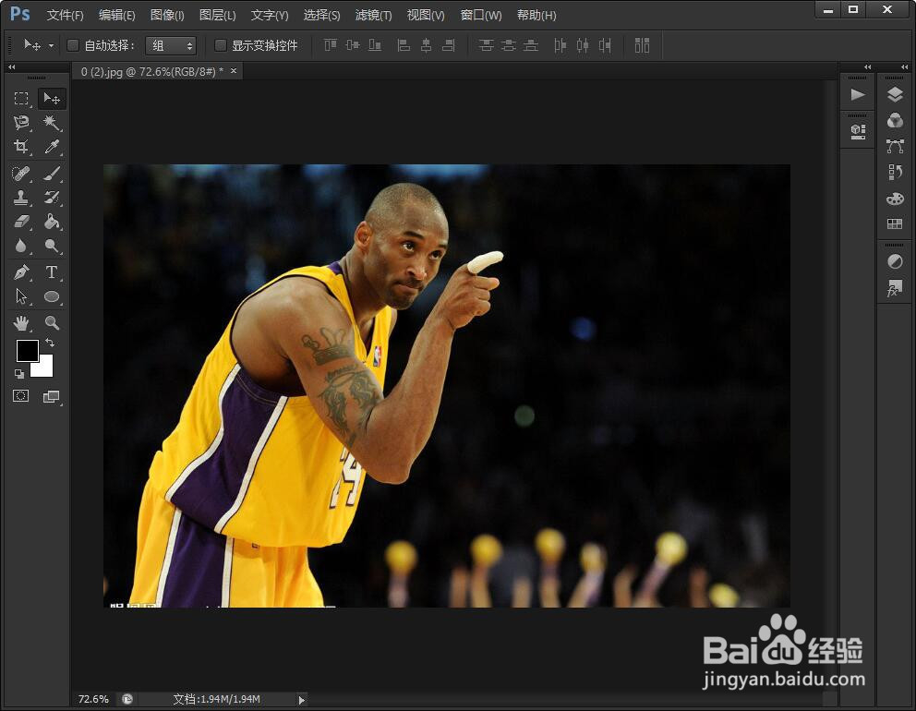916x711 pixels.
Task: Collapse the far-right panel dock arrows
Action: pyautogui.click(x=904, y=67)
